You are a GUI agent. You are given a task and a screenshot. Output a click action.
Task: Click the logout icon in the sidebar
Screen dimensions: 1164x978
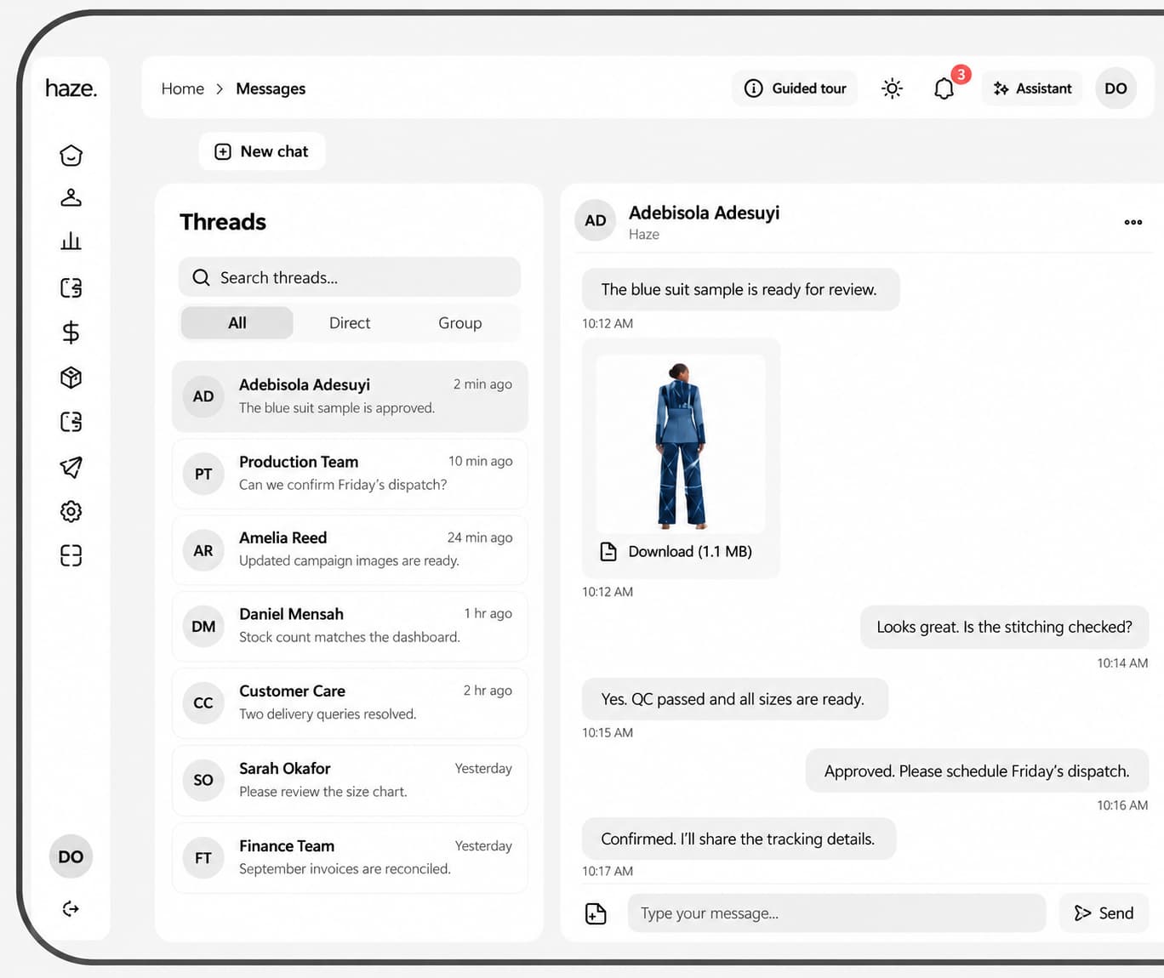pyautogui.click(x=71, y=909)
